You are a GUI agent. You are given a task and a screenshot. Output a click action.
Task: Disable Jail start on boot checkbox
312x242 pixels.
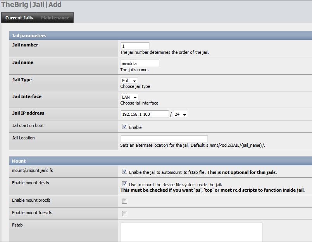coord(124,127)
